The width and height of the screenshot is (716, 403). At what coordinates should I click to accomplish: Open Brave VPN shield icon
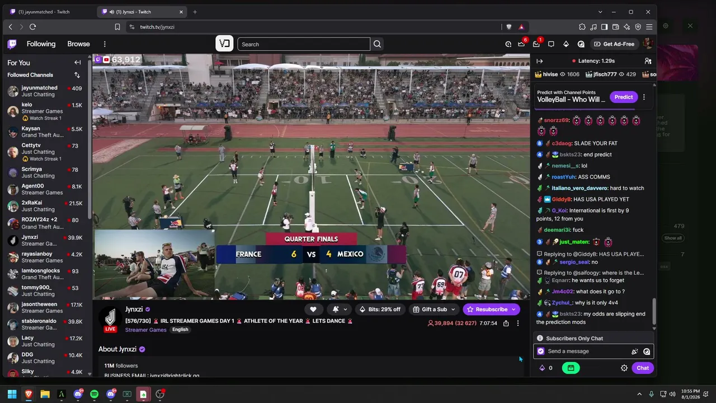(638, 27)
